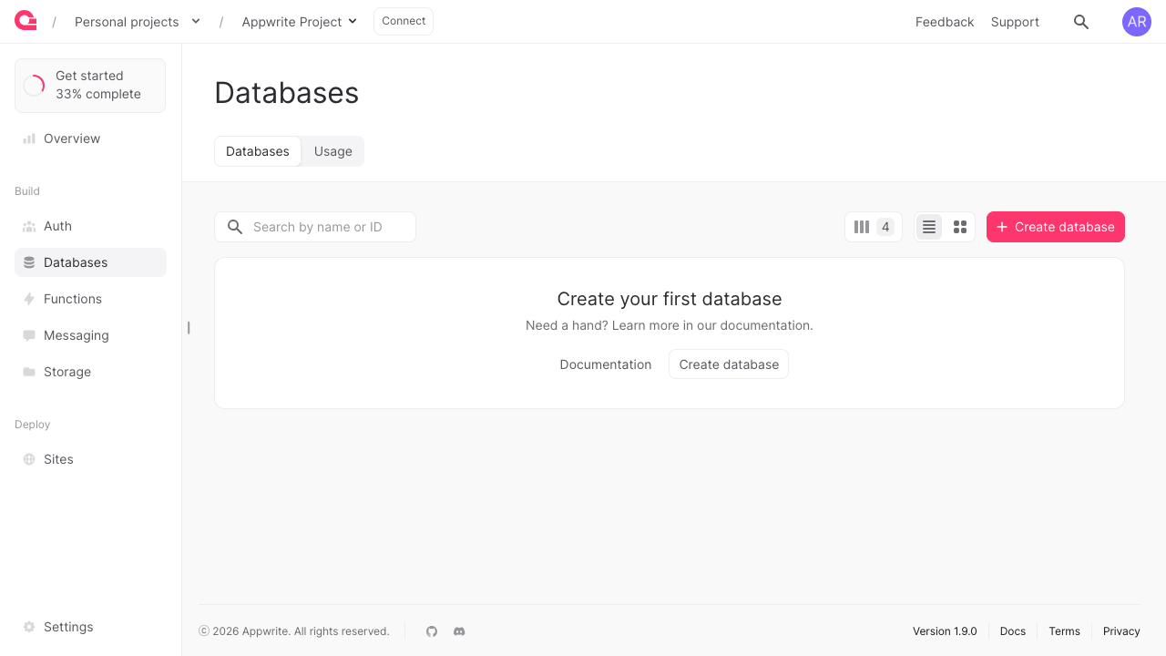Open the AR user avatar menu
The height and width of the screenshot is (656, 1166).
click(x=1137, y=22)
